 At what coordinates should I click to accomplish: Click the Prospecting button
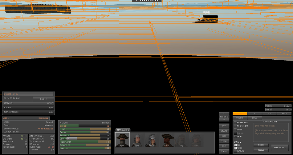(280, 148)
